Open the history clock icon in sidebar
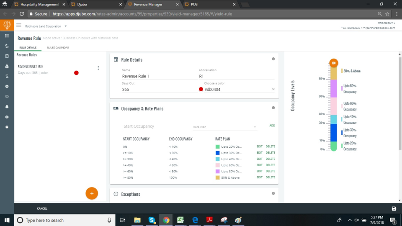Viewport: 402px width, 226px height. (7, 97)
